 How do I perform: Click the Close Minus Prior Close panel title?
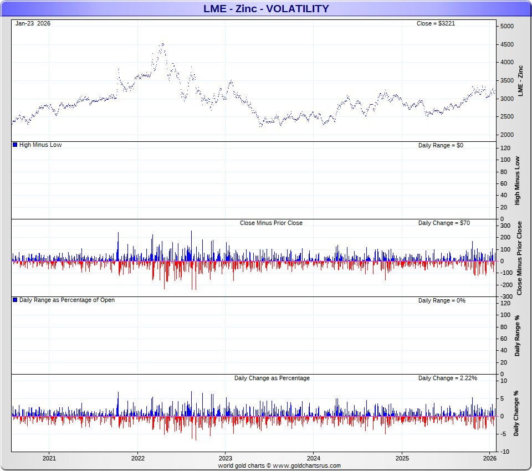[x=271, y=223]
